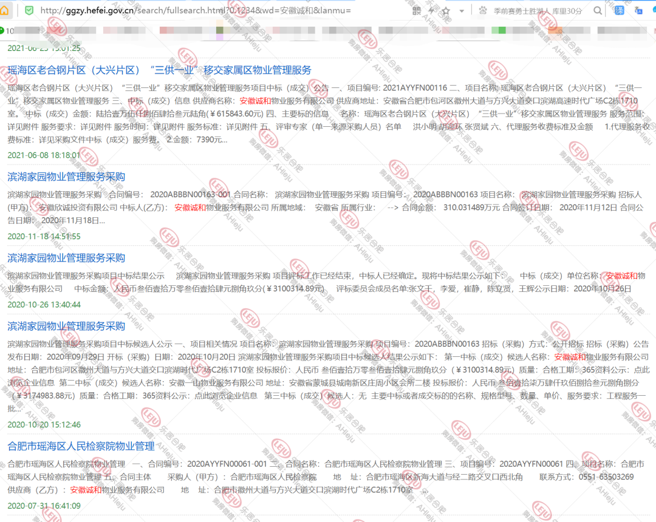Open 合肥市瑶海区人民检察院物业管理 result title

81,446
